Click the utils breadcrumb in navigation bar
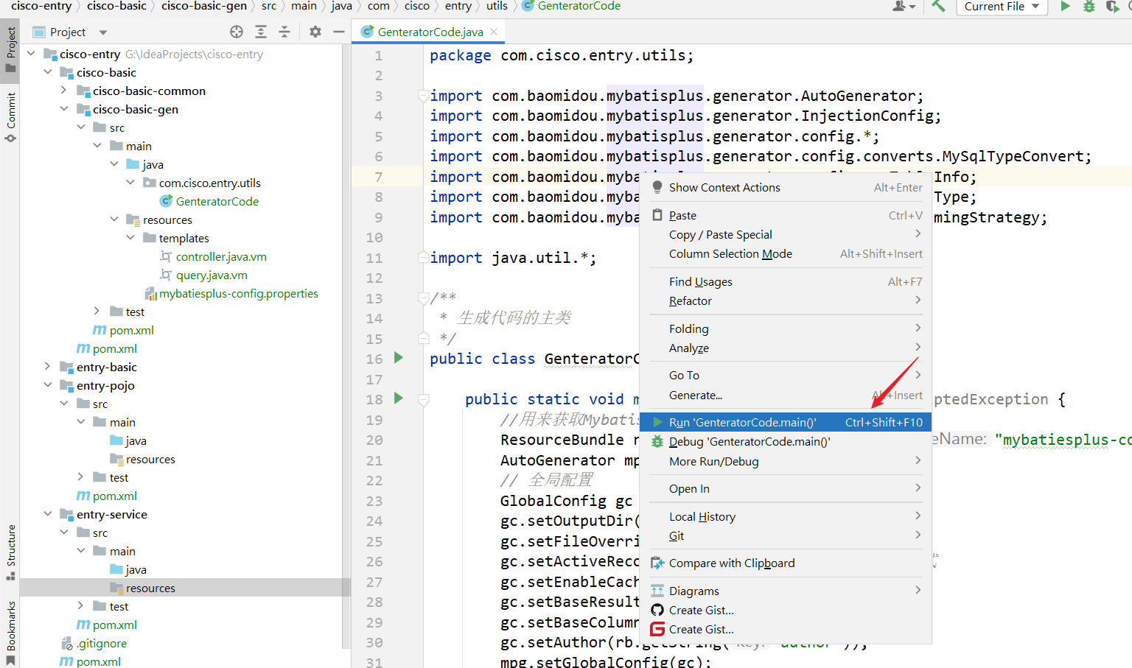Image resolution: width=1132 pixels, height=668 pixels. click(497, 6)
